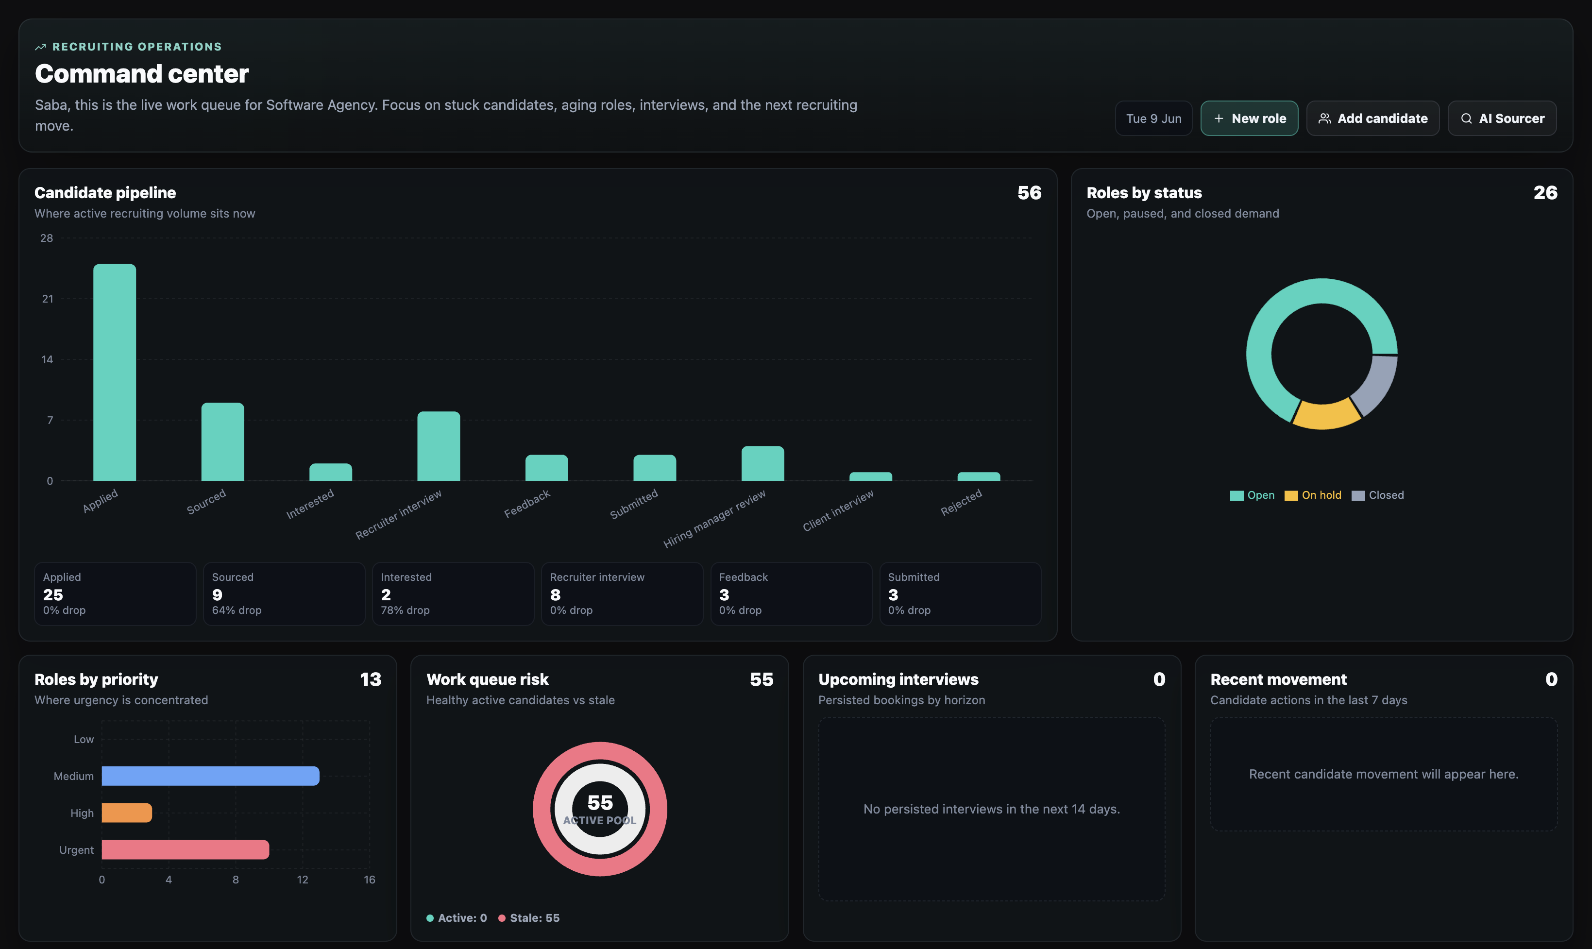Click the Roles by status total 26
Image resolution: width=1592 pixels, height=949 pixels.
click(1545, 192)
